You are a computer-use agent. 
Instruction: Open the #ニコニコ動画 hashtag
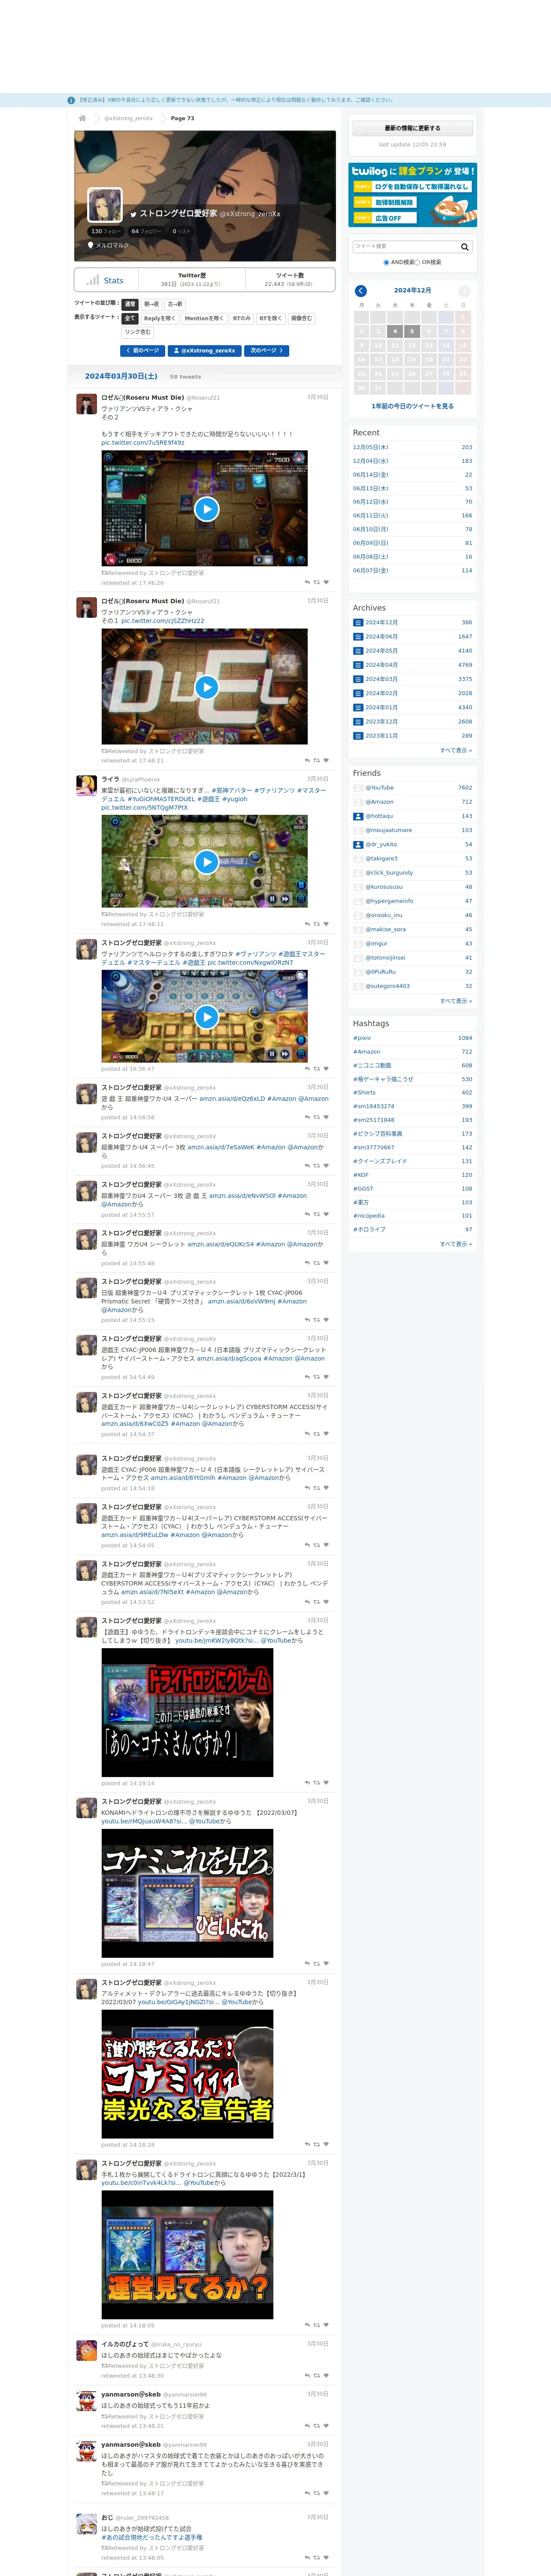pyautogui.click(x=372, y=1066)
